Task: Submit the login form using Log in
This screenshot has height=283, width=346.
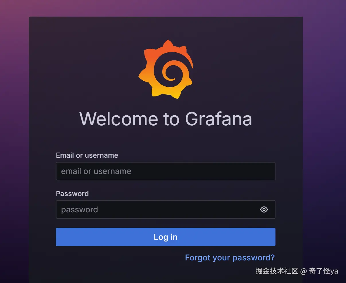Action: click(166, 237)
